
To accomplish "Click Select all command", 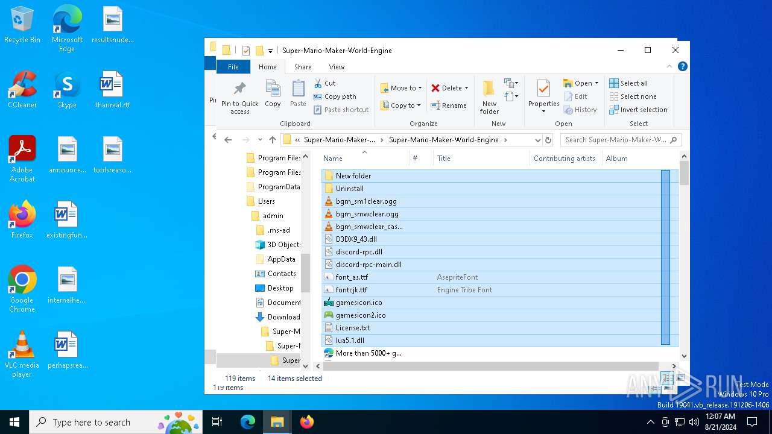I will 628,83.
